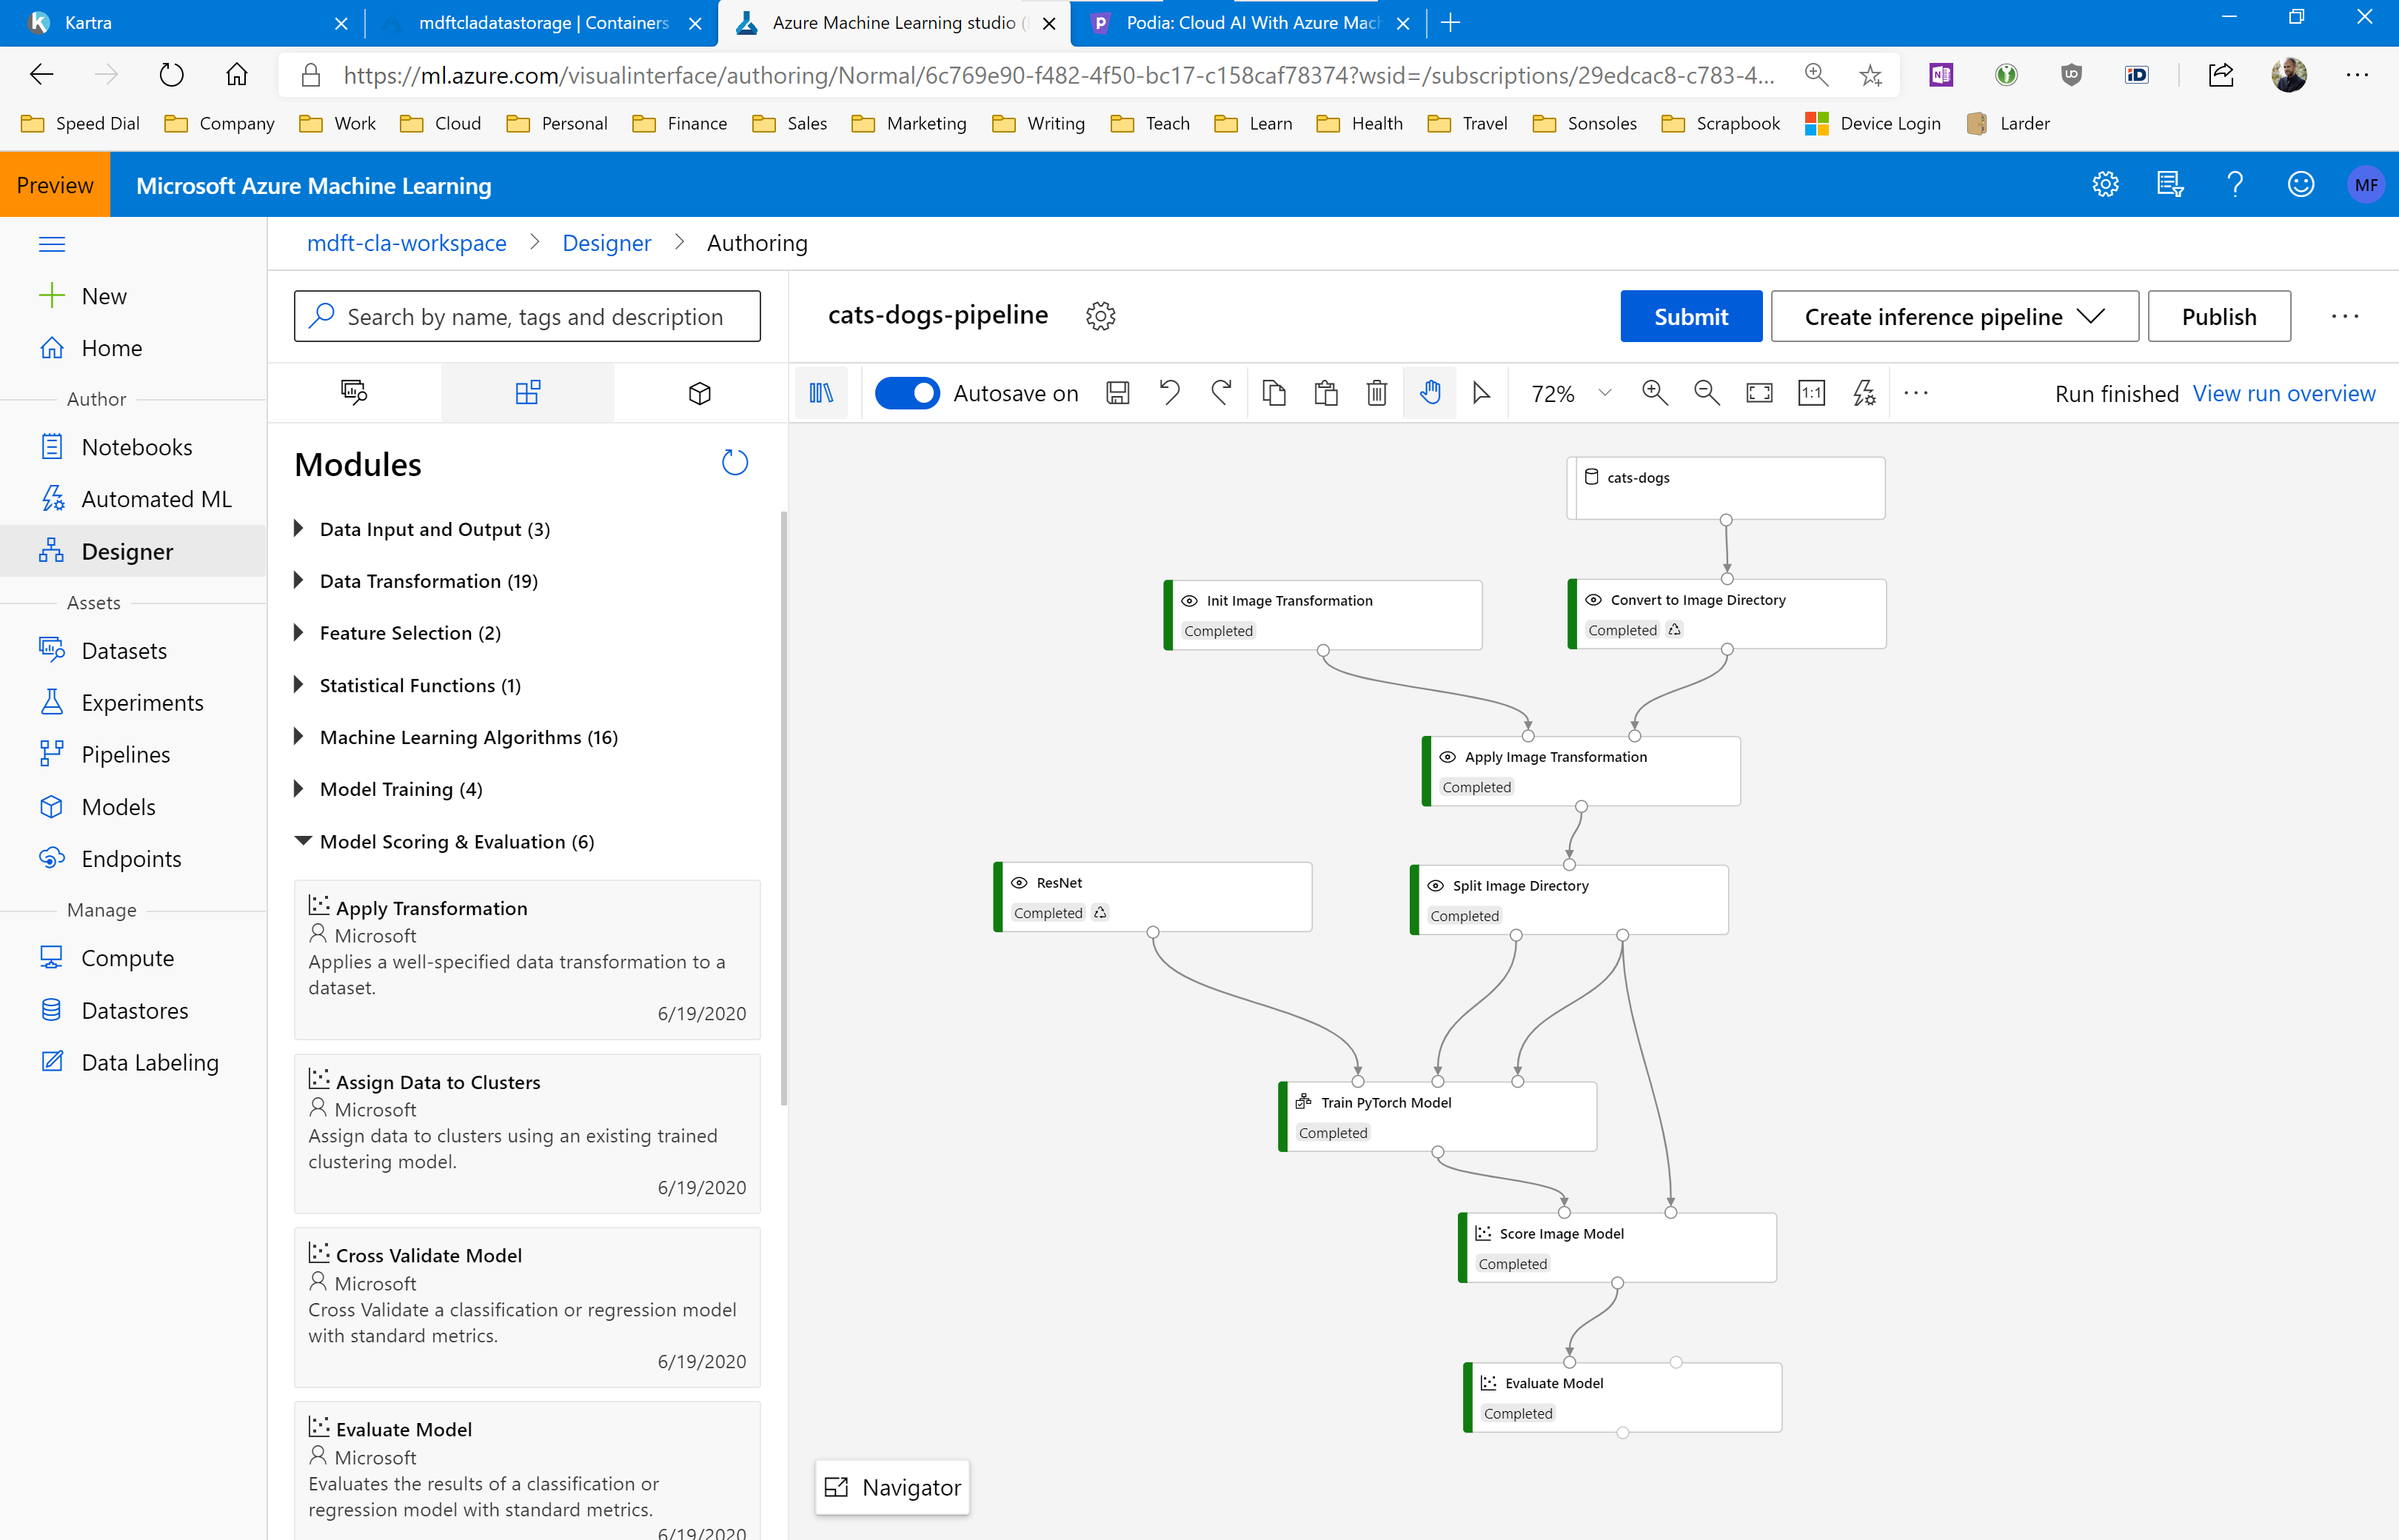Open Azure ML settings gear in header

pos(2105,184)
